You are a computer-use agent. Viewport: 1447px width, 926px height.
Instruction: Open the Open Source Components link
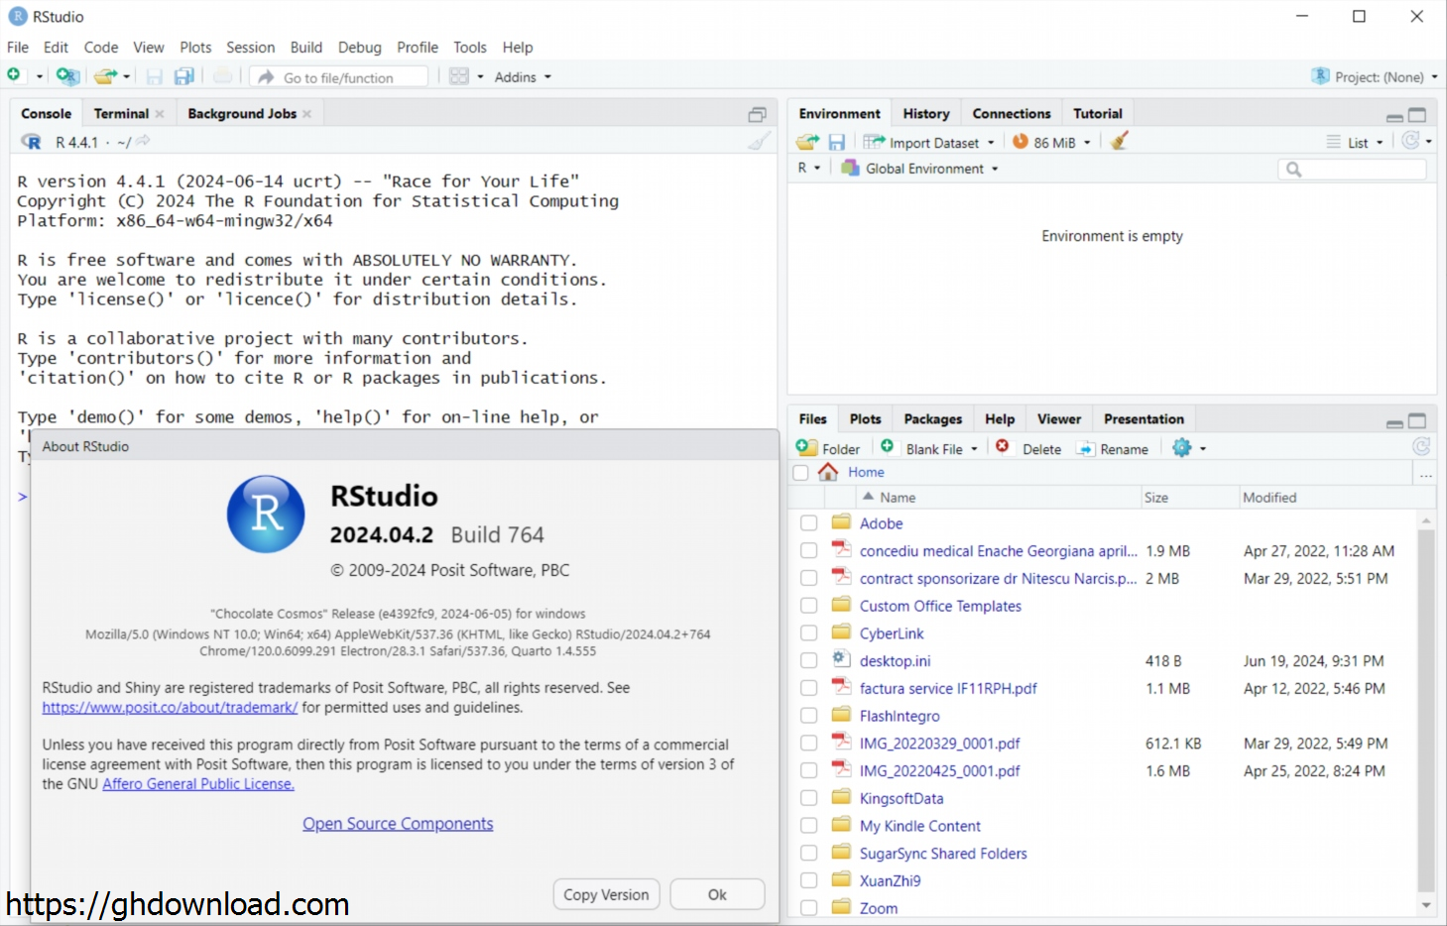398,823
